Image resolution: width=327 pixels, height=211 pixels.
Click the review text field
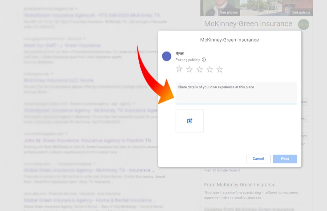236,93
